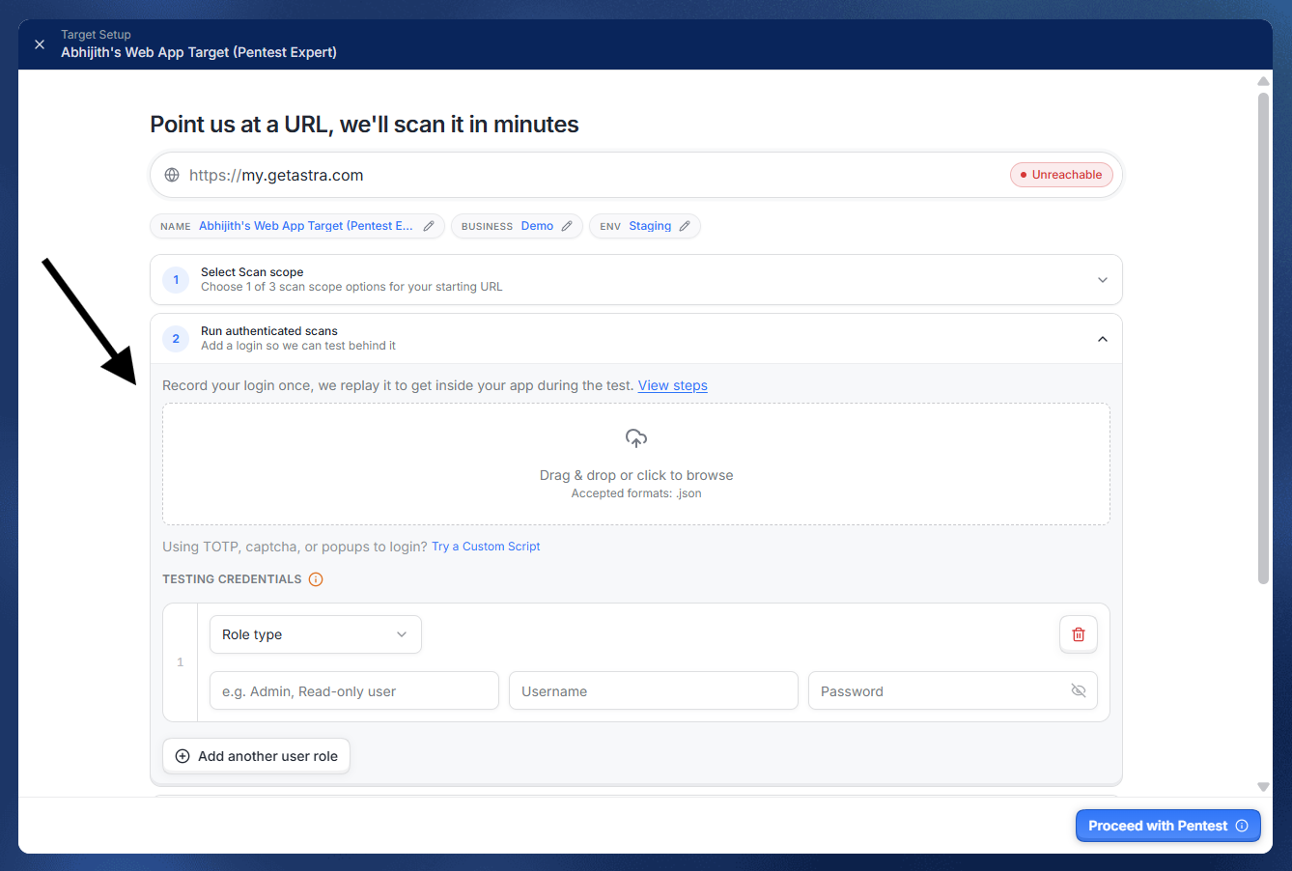Click step 2 number badge

pyautogui.click(x=176, y=339)
